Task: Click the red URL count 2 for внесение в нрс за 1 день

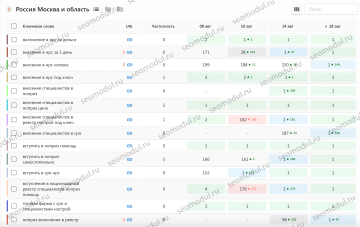Action: click(124, 52)
